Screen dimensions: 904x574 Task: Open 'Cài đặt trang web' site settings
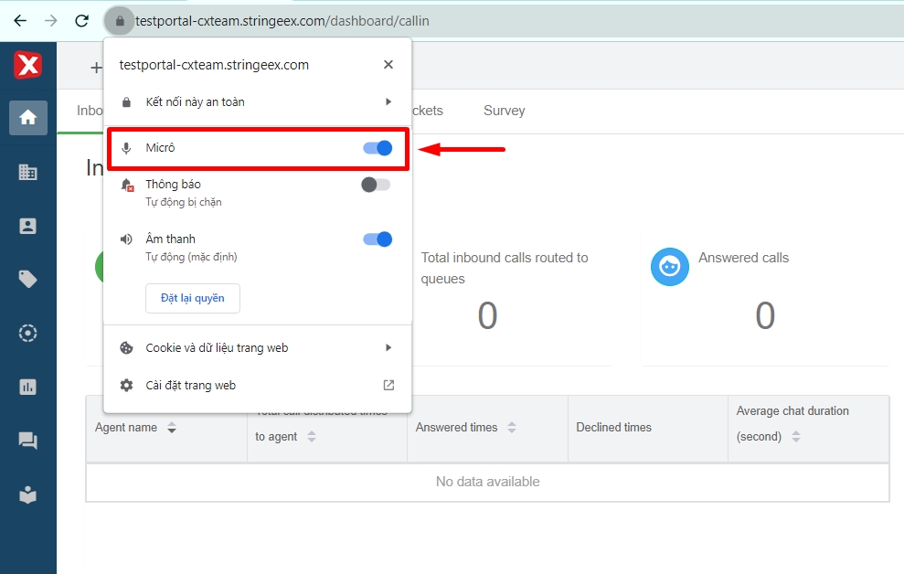coord(258,386)
